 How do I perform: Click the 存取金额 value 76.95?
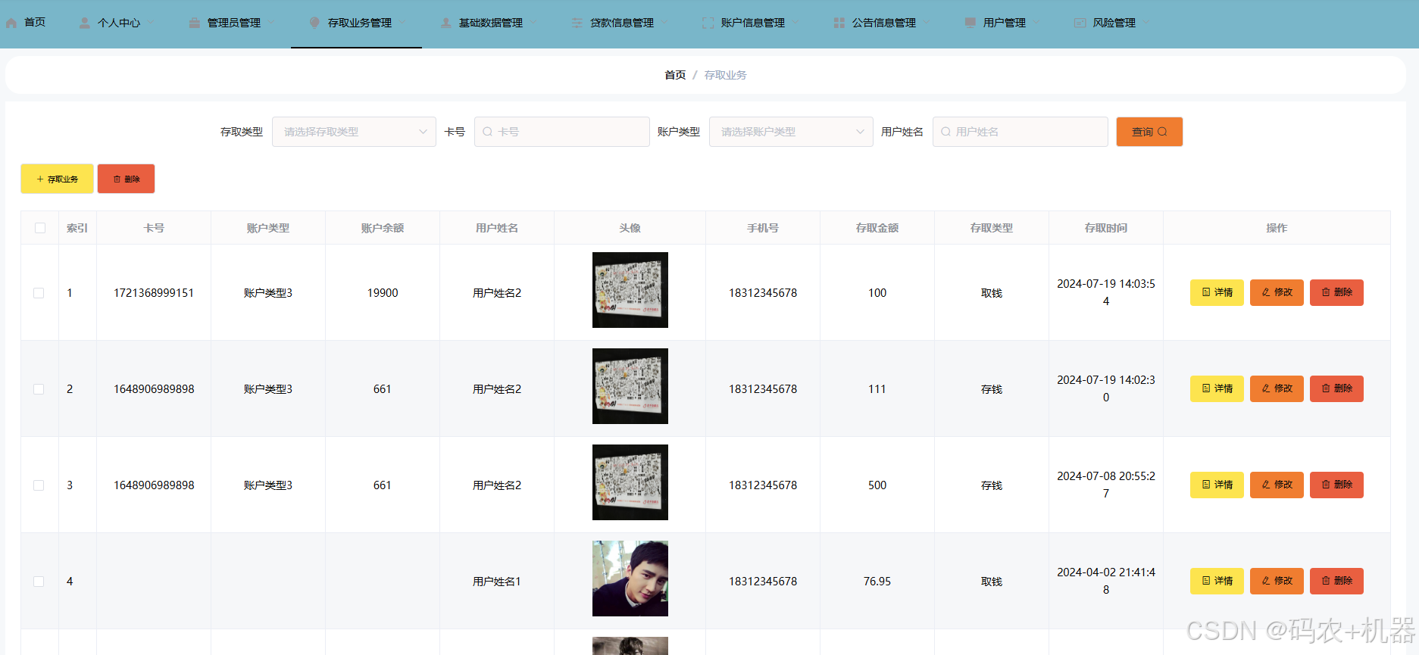[x=877, y=582]
